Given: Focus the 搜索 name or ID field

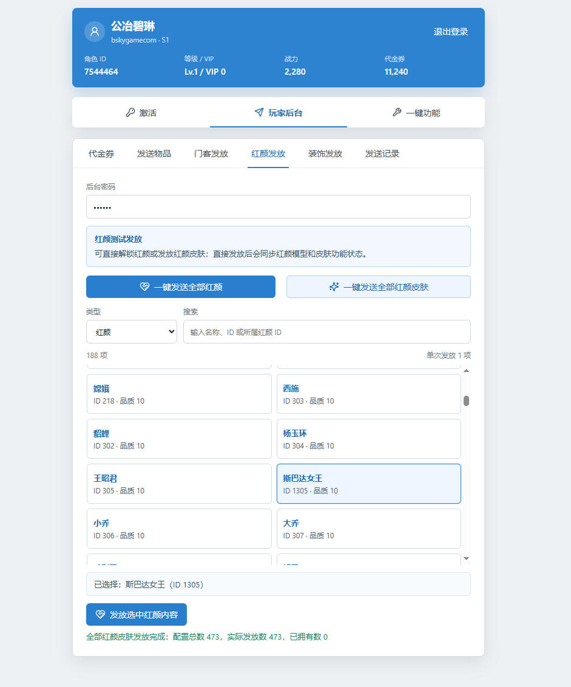Looking at the screenshot, I should [327, 332].
